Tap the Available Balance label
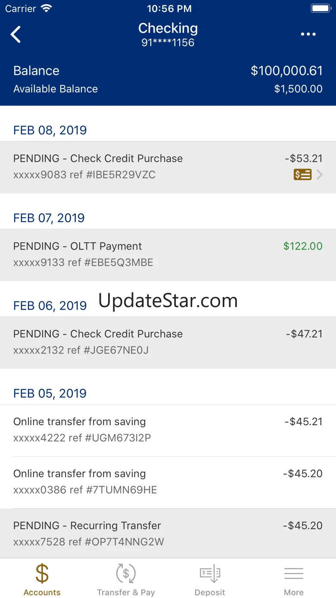 pyautogui.click(x=56, y=89)
